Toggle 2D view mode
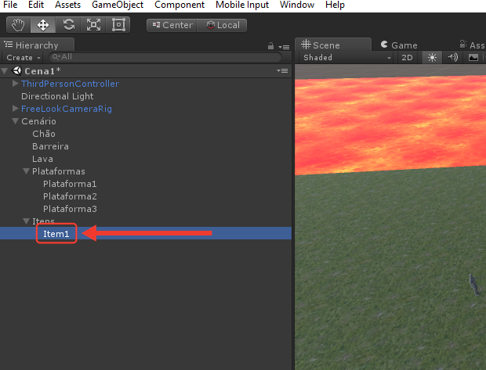Screen dimensions: 486x370 pos(407,58)
